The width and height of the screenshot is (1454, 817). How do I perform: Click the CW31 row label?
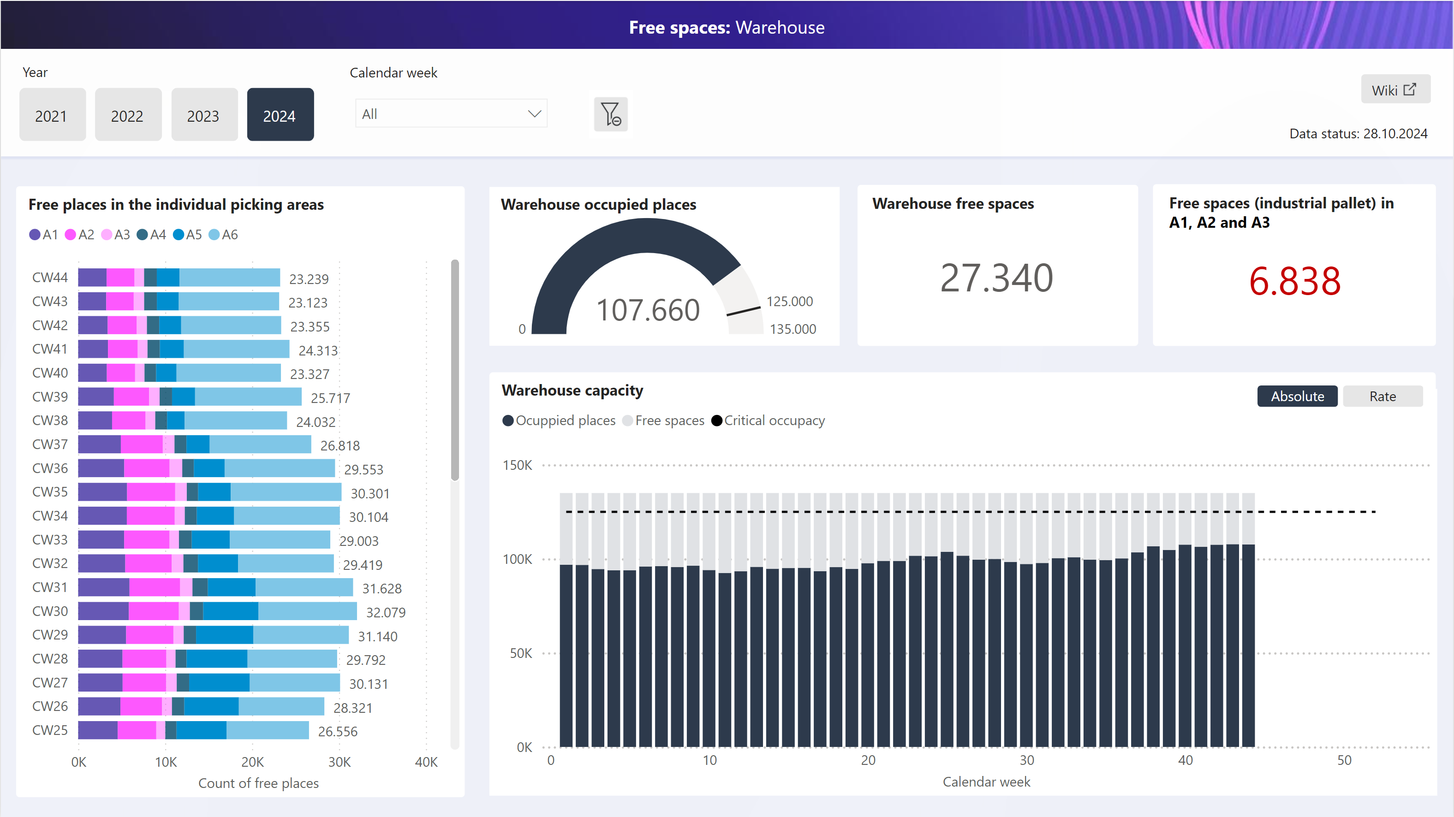tap(50, 587)
